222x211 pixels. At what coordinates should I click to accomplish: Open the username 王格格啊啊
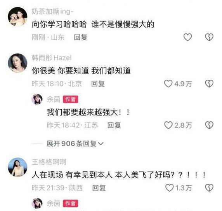pos(49,162)
